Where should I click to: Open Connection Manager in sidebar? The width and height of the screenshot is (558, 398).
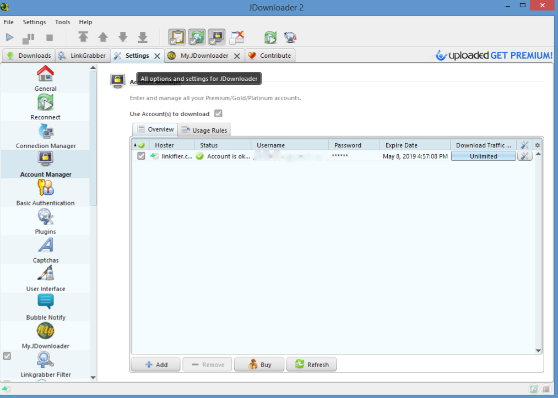45,135
